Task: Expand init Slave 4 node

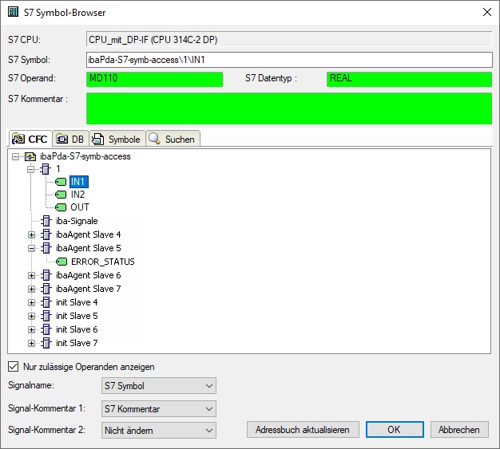Action: coord(31,302)
